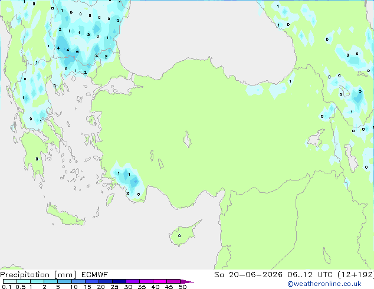Select the legend swatch between 20 and 25
Screen dimensions: 374x289
[x=106, y=281]
